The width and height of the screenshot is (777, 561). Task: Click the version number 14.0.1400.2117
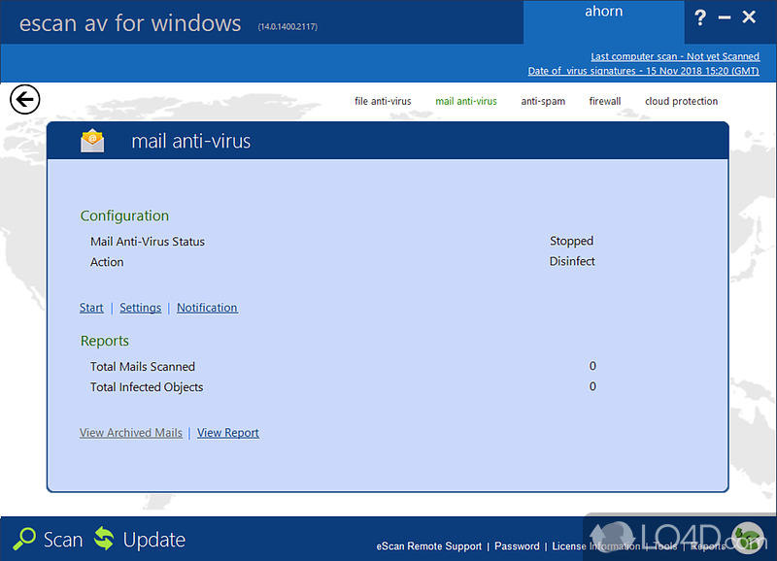click(287, 27)
